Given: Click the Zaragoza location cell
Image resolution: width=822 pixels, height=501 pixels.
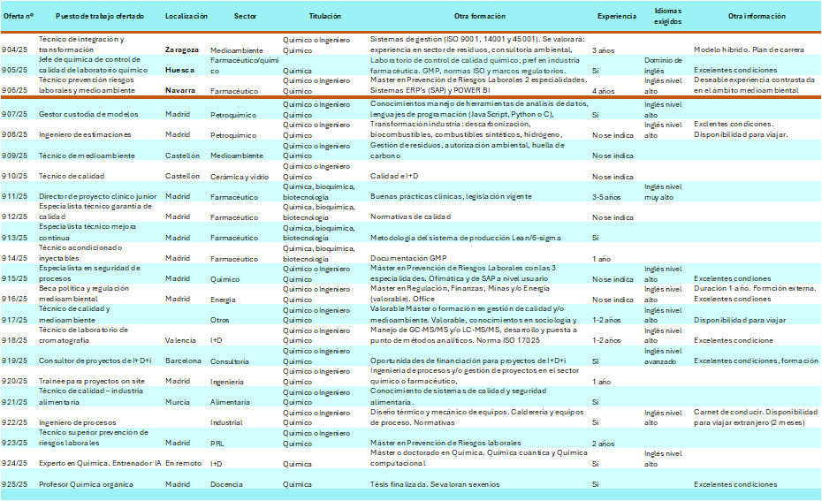Looking at the screenshot, I should coord(182,50).
